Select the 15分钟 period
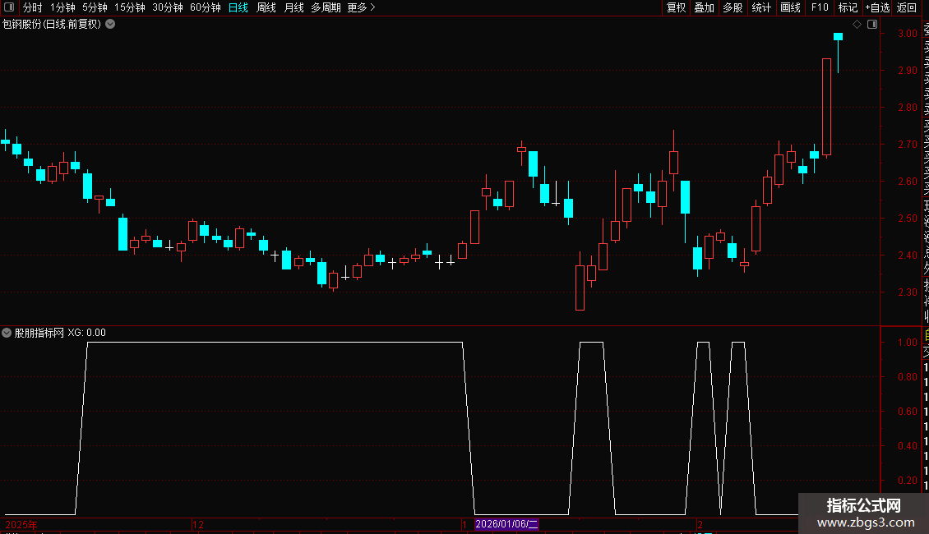The image size is (929, 534). pos(130,7)
